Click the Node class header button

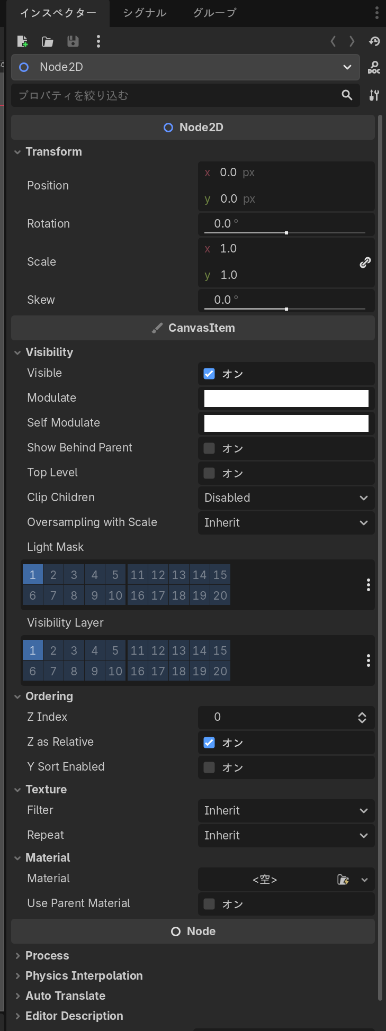coord(193,931)
